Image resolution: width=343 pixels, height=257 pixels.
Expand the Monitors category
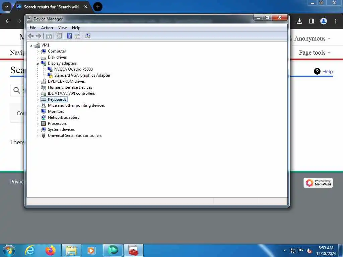(x=38, y=112)
